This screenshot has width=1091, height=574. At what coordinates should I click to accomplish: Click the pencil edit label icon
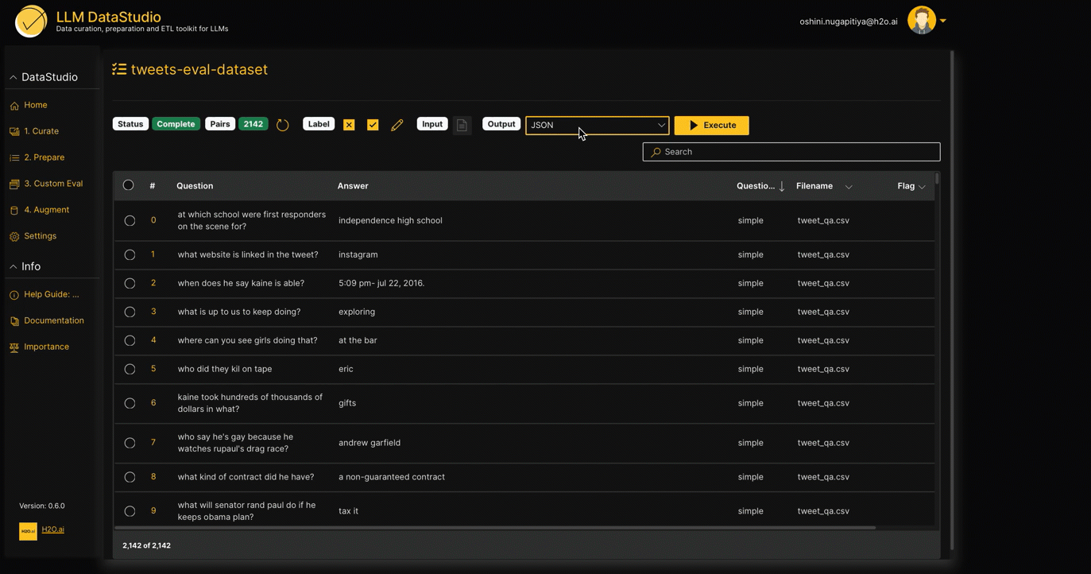397,125
